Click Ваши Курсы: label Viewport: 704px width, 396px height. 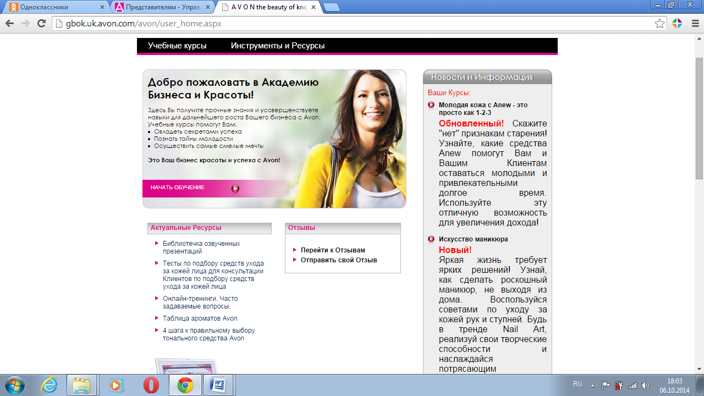click(x=449, y=92)
